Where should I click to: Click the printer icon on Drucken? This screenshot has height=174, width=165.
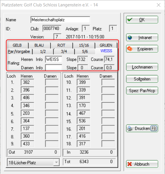130,129
